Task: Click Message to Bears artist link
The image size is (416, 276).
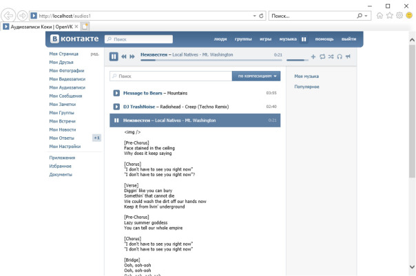Action: point(143,93)
